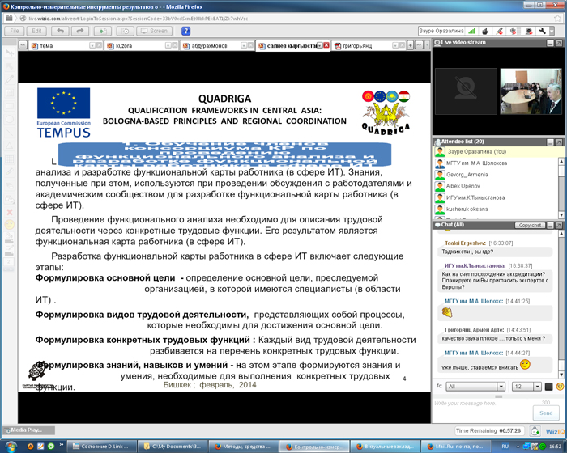Select the arrow selection tool
The width and height of the screenshot is (567, 453).
tap(10, 66)
